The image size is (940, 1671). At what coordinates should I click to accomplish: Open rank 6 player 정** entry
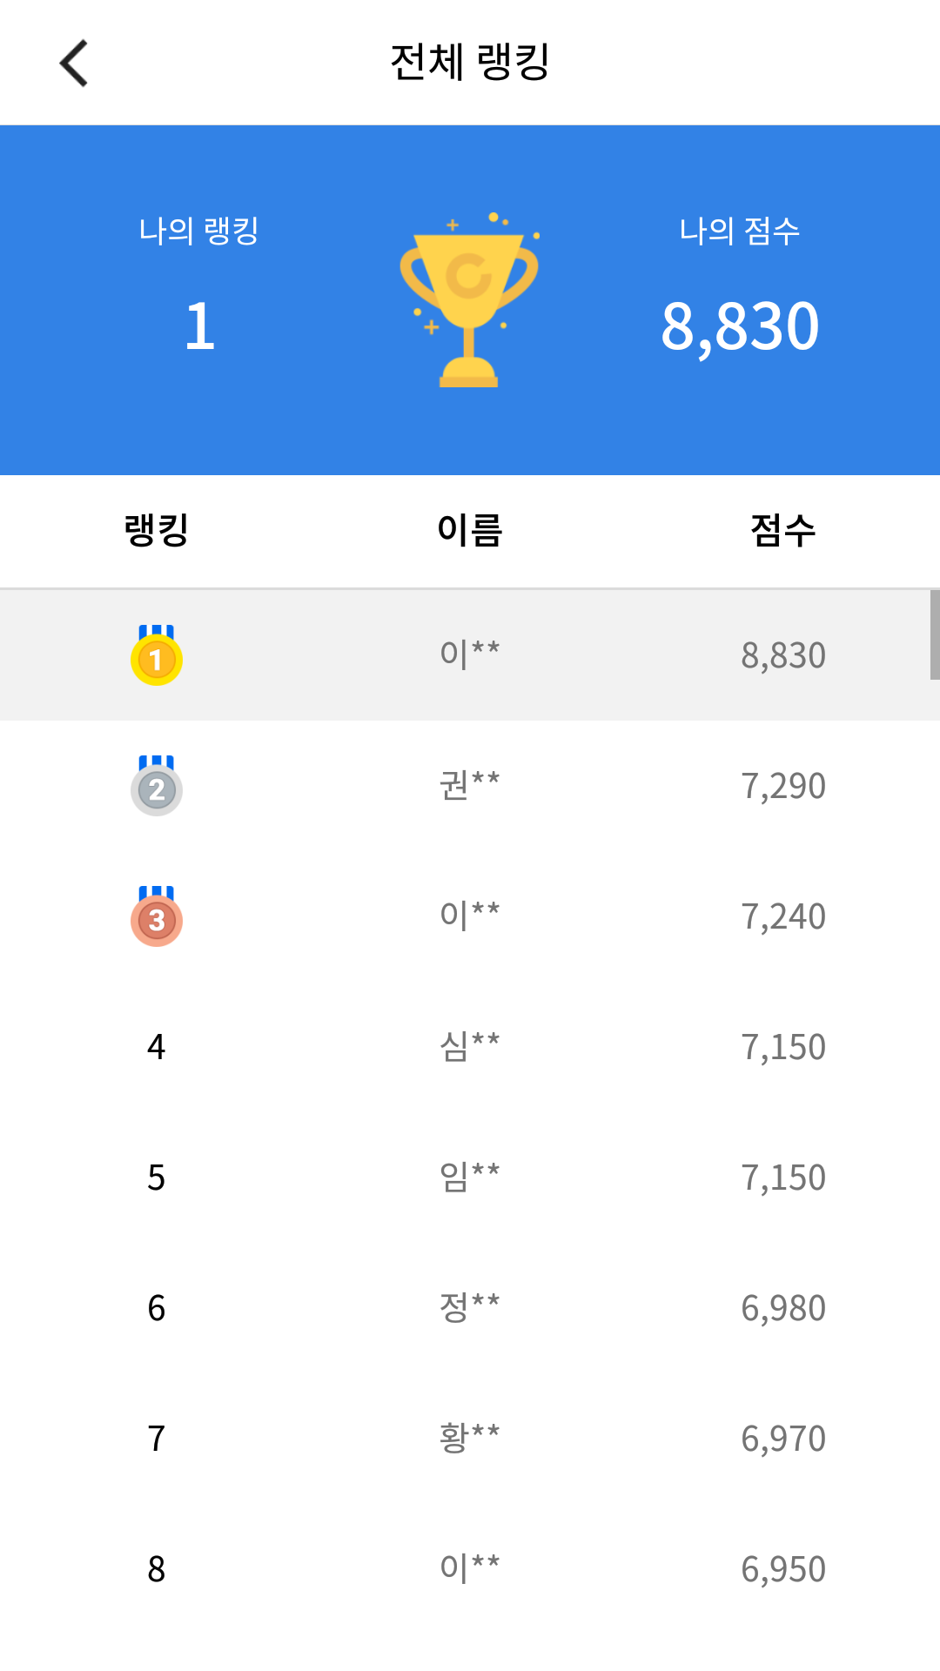pos(470,1307)
